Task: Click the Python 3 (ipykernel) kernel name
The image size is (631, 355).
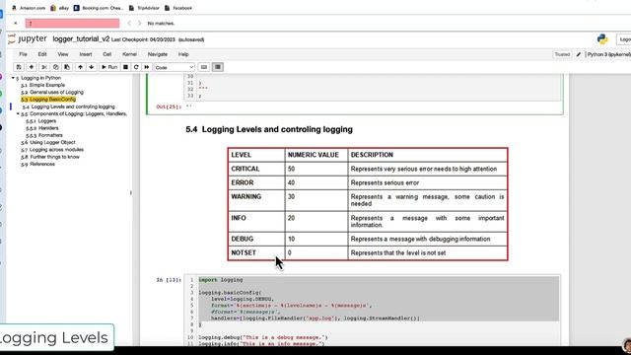Action: coord(608,54)
